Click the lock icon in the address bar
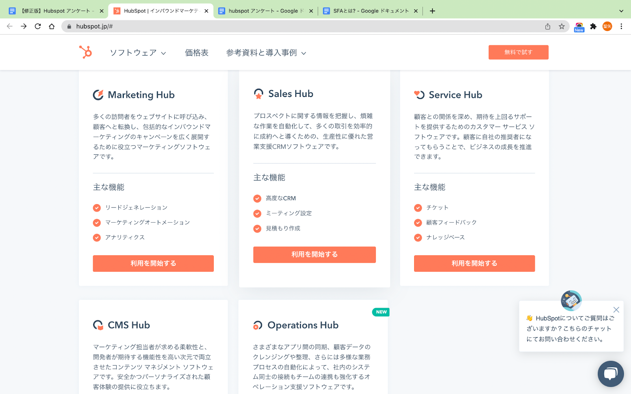Viewport: 631px width, 394px height. 69,26
